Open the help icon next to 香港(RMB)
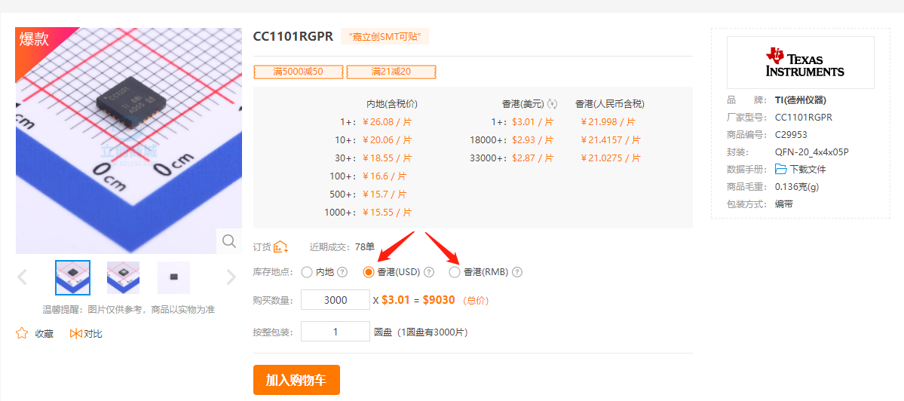This screenshot has height=401, width=904. pos(517,272)
